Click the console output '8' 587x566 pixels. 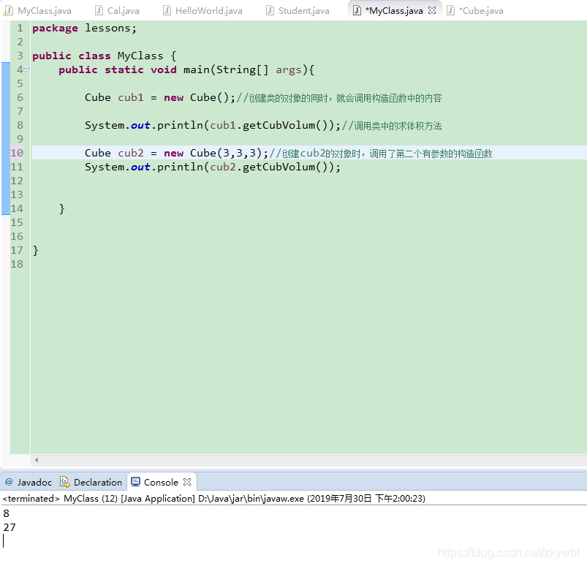pyautogui.click(x=7, y=513)
